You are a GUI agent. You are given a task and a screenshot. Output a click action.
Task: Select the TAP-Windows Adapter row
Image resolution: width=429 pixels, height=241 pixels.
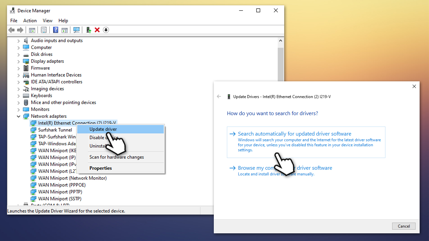[53, 144]
